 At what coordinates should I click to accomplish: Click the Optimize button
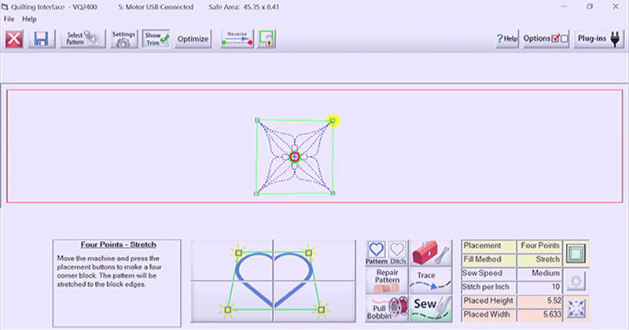click(x=193, y=39)
